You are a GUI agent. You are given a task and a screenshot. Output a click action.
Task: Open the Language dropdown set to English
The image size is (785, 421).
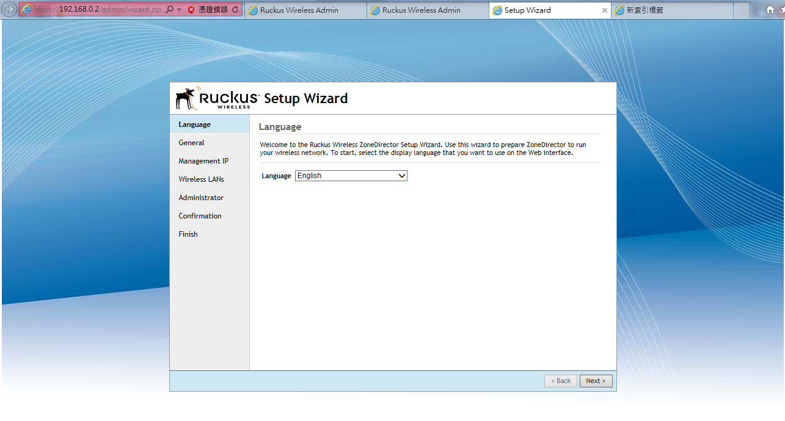point(351,176)
